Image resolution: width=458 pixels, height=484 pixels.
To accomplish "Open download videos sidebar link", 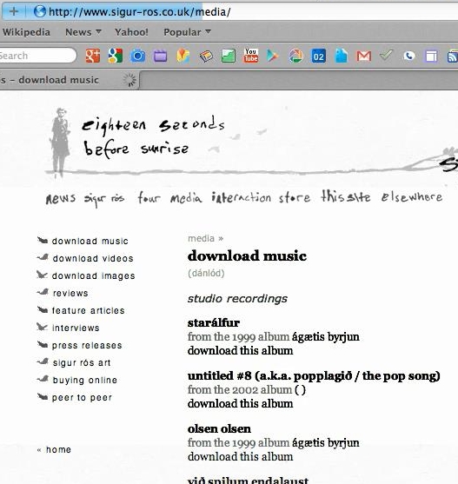I will [93, 258].
